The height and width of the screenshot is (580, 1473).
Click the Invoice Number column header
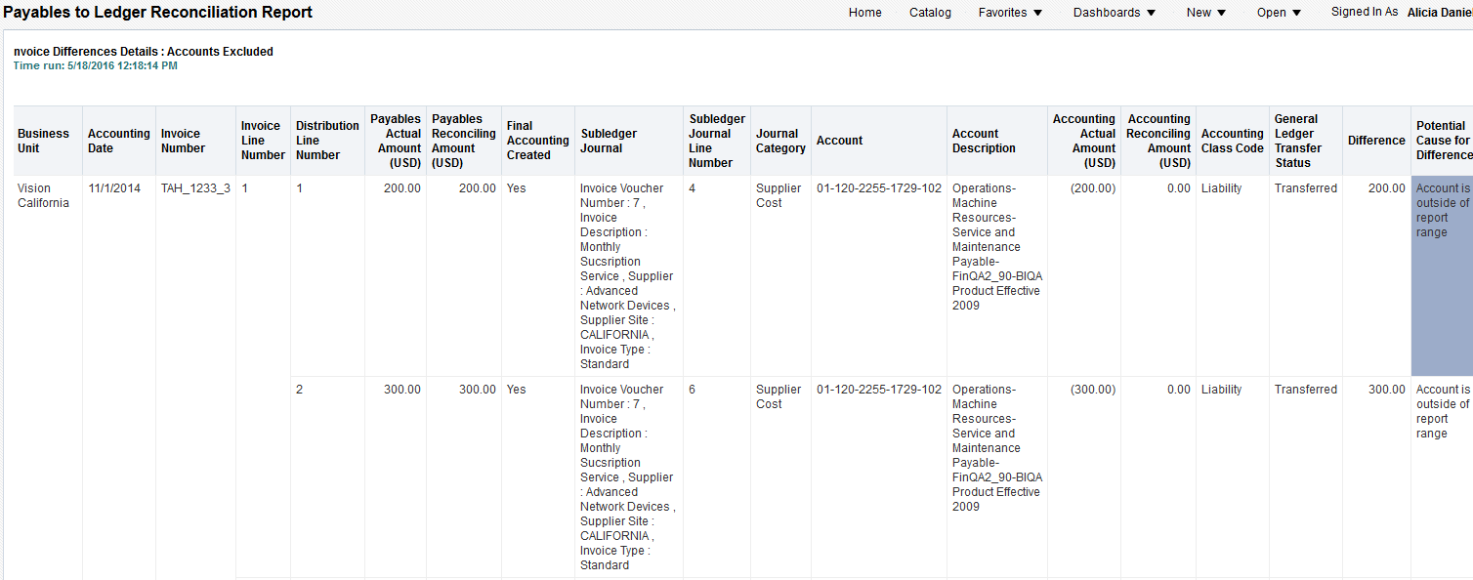tap(184, 141)
